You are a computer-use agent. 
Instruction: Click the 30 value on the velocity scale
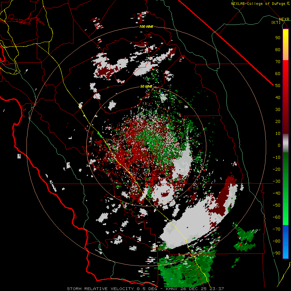278,110
